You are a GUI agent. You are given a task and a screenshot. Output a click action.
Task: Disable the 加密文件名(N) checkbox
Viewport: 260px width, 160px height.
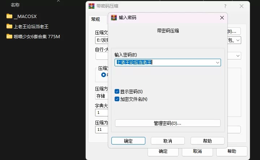click(x=117, y=99)
